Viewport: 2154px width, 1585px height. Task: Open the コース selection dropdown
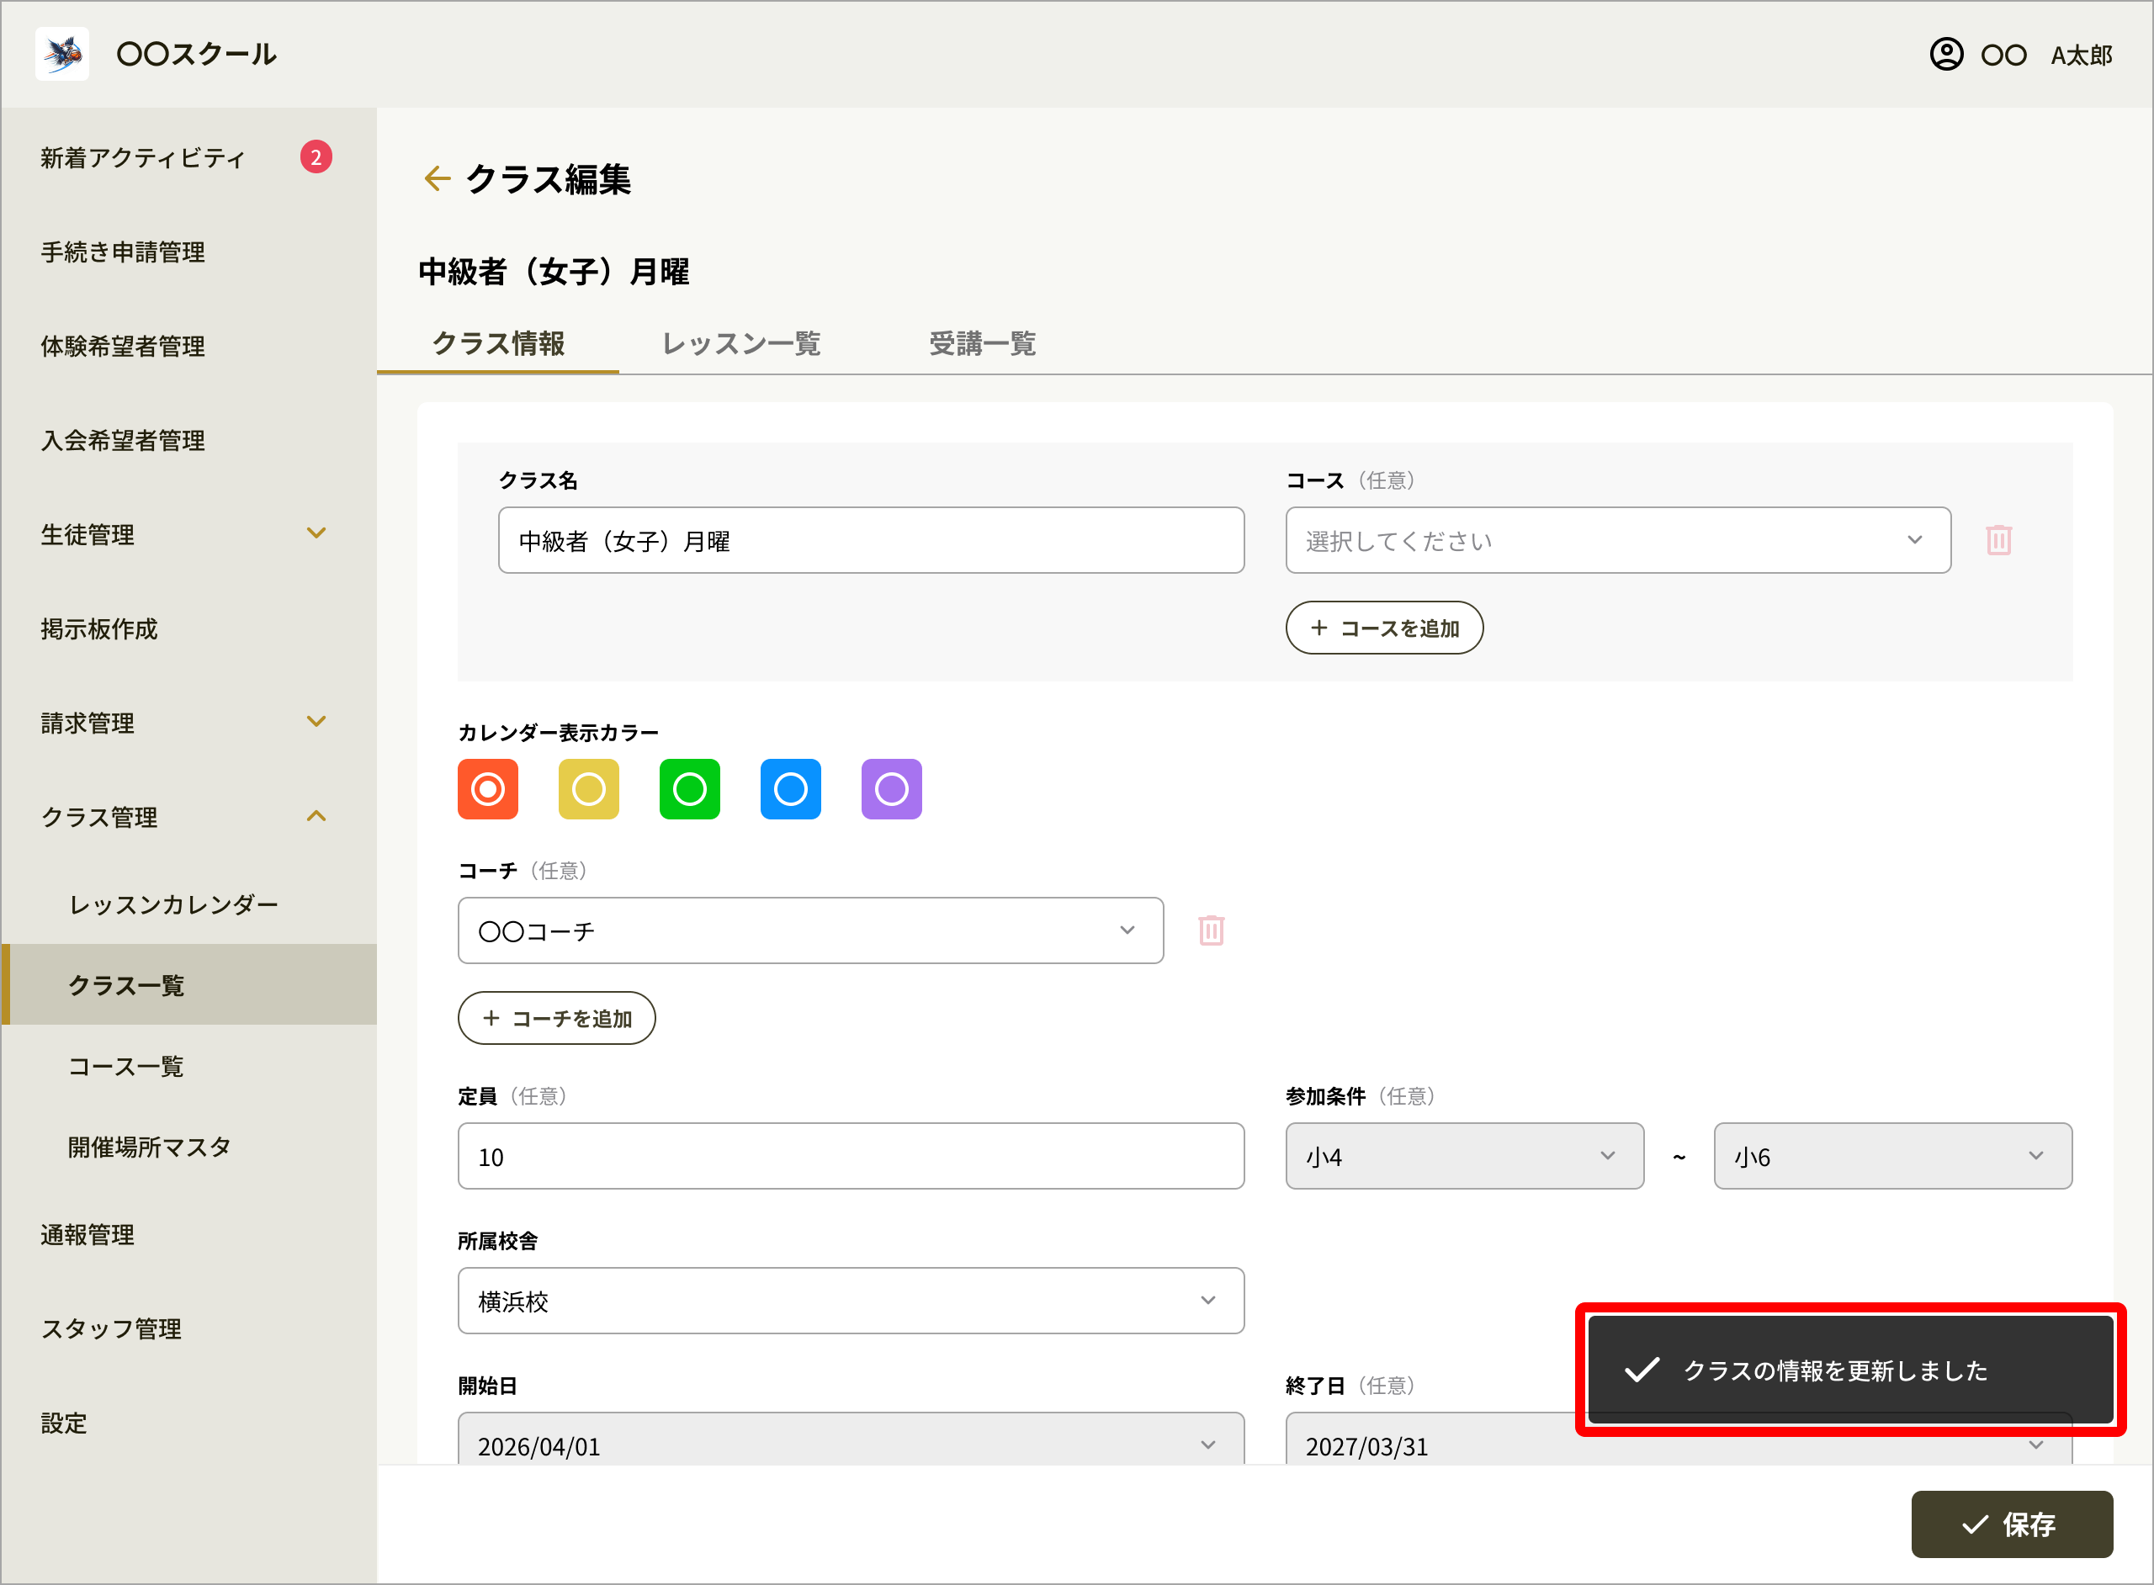pos(1618,540)
